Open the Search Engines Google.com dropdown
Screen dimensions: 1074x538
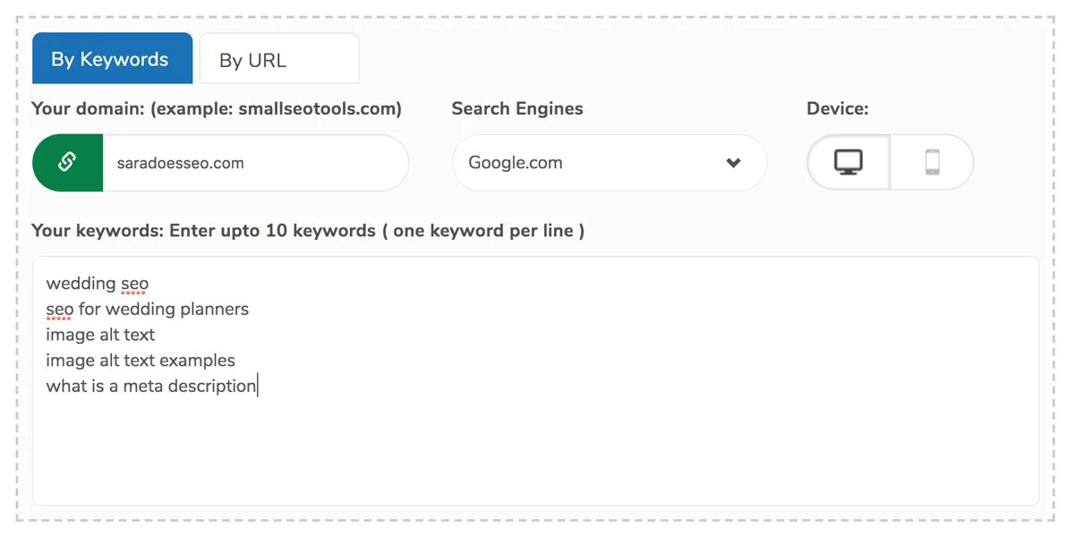[x=609, y=163]
